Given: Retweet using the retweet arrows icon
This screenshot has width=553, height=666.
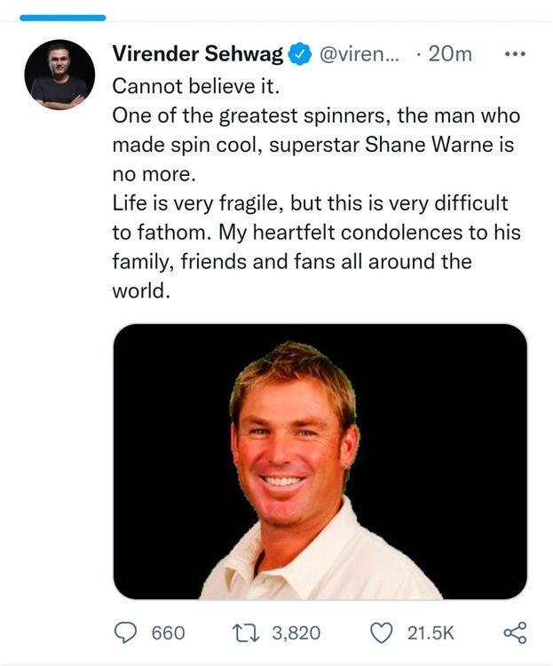Looking at the screenshot, I should coord(245,632).
